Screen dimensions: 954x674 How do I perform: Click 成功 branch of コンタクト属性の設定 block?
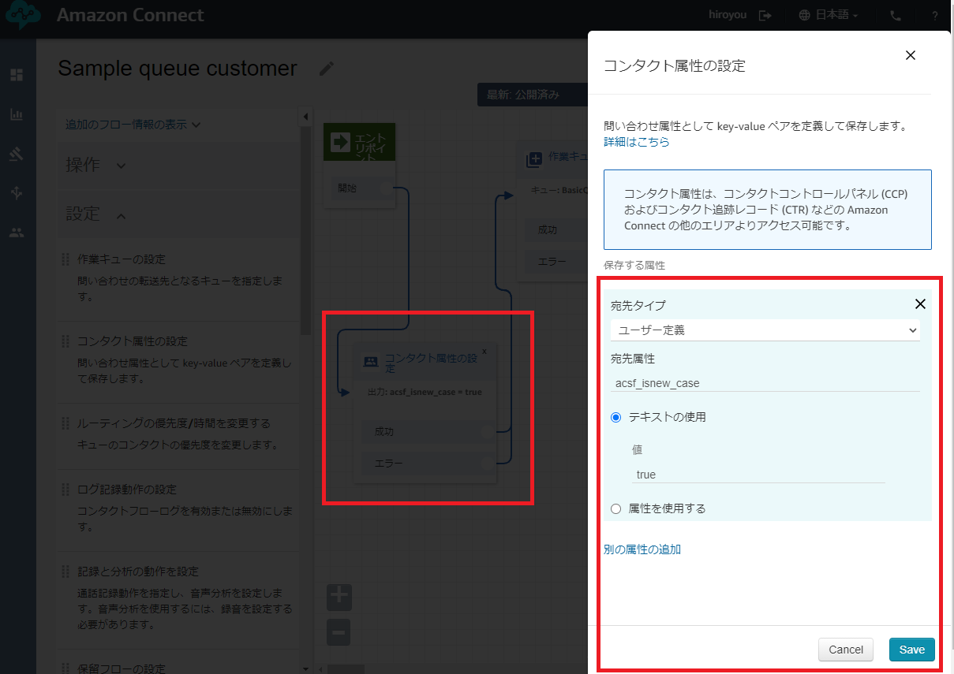[x=428, y=431]
